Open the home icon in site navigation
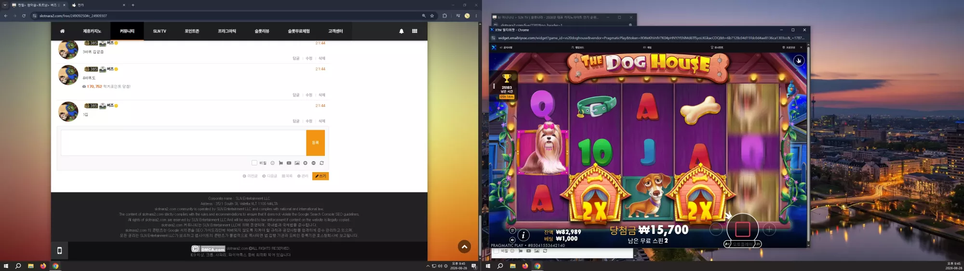 (x=62, y=31)
